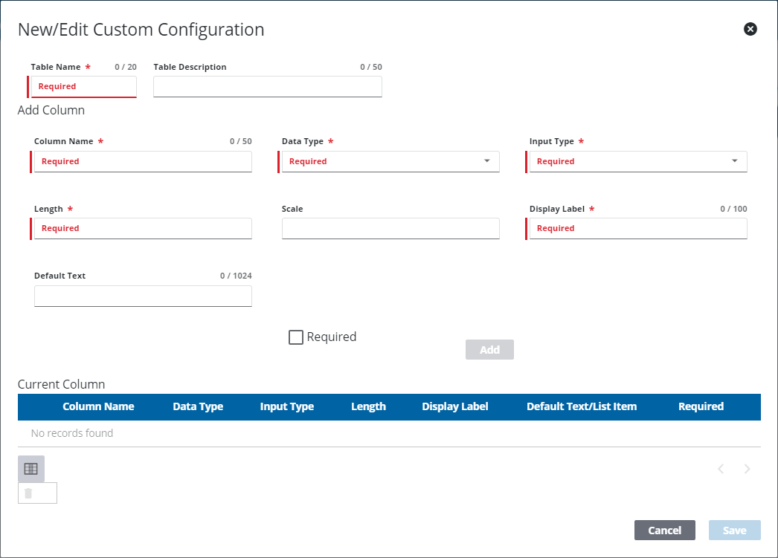Click the Data Type column header
778x558 pixels.
point(198,406)
